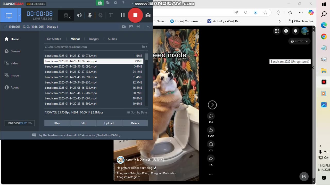This screenshot has width=330, height=185.
Task: Open Facebook Messenger icon
Action: tap(286, 31)
